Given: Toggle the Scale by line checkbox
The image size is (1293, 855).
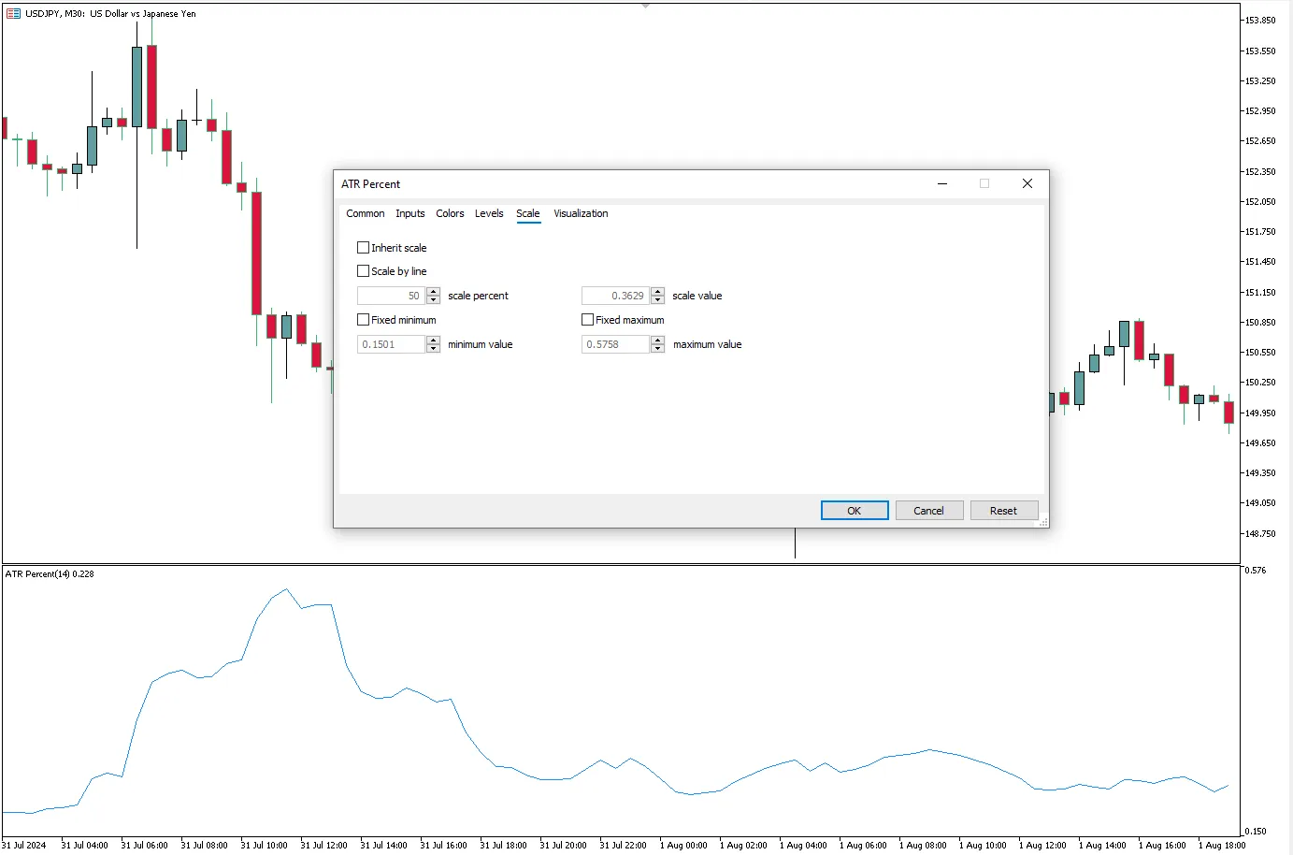Looking at the screenshot, I should (364, 271).
